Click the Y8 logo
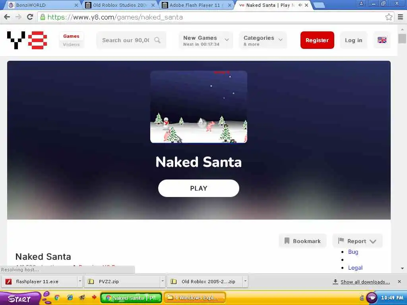Viewport: 407px width, 305px height. pyautogui.click(x=27, y=40)
